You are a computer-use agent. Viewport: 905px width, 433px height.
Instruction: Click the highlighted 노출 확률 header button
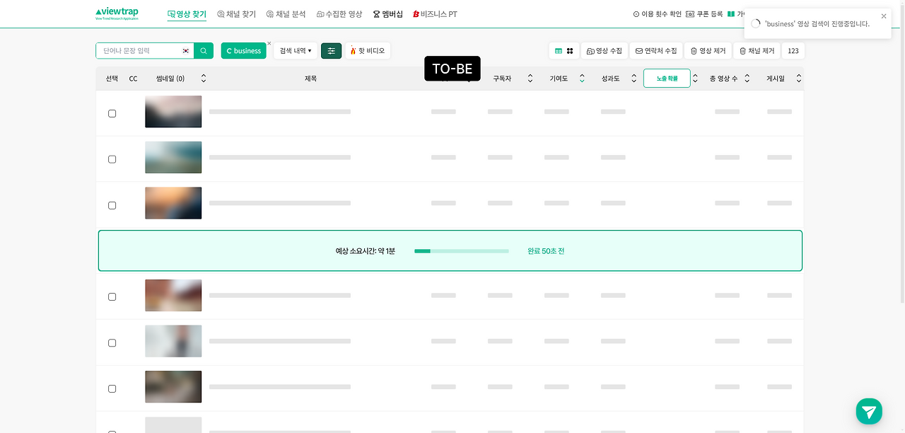tap(667, 79)
